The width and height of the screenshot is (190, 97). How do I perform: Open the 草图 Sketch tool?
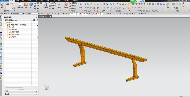2,5
